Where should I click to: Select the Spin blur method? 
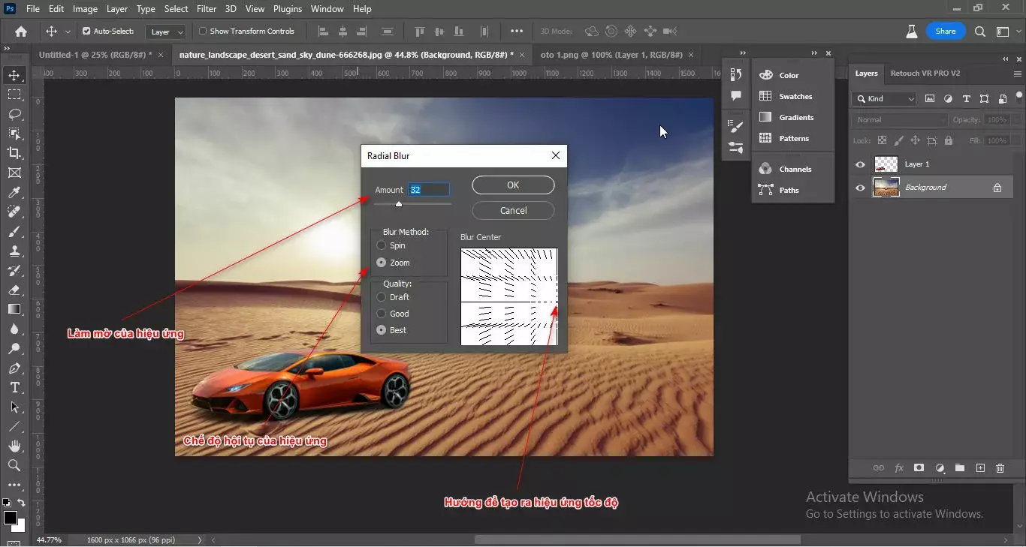[x=382, y=245]
